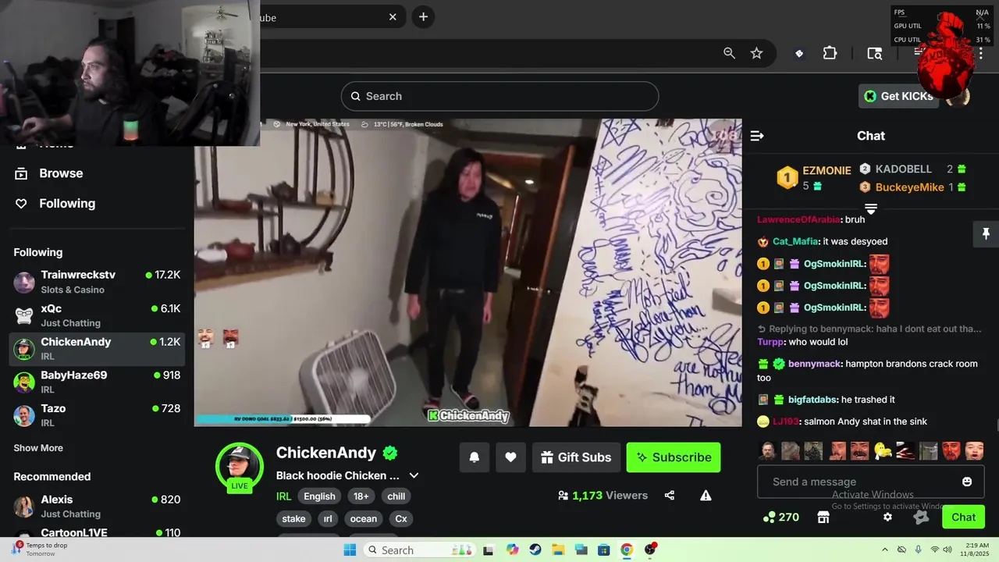Follow ChickenAndy with the heart button
Image resolution: width=999 pixels, height=562 pixels.
tap(510, 457)
